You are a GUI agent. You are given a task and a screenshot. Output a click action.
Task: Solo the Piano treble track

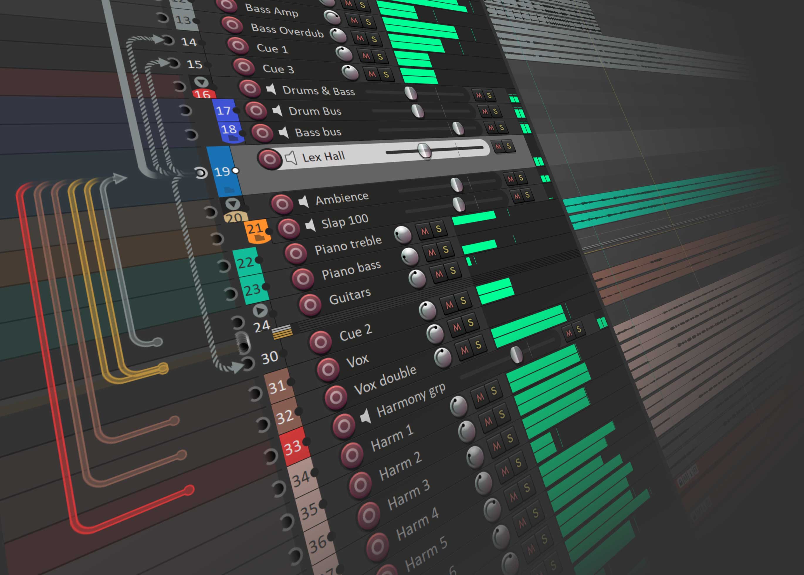439,229
